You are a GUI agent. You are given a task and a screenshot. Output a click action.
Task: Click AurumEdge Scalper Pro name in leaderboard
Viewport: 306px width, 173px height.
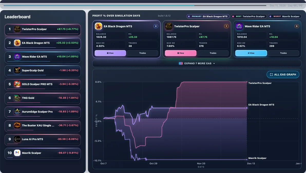(37, 112)
